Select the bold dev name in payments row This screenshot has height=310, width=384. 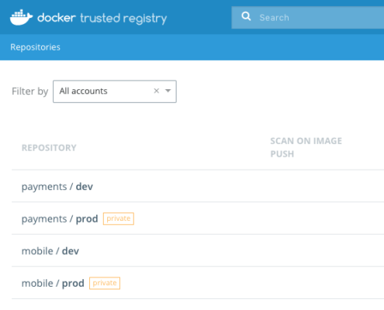[x=85, y=187]
